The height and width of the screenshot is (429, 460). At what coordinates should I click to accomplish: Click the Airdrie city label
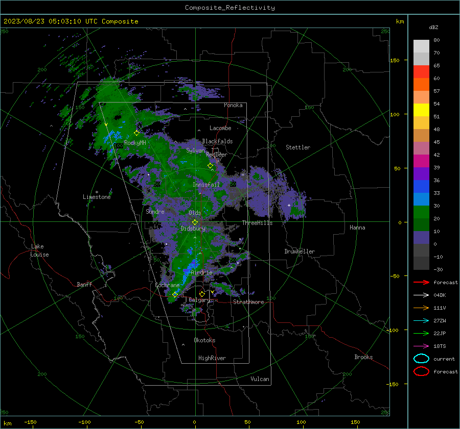[201, 272]
